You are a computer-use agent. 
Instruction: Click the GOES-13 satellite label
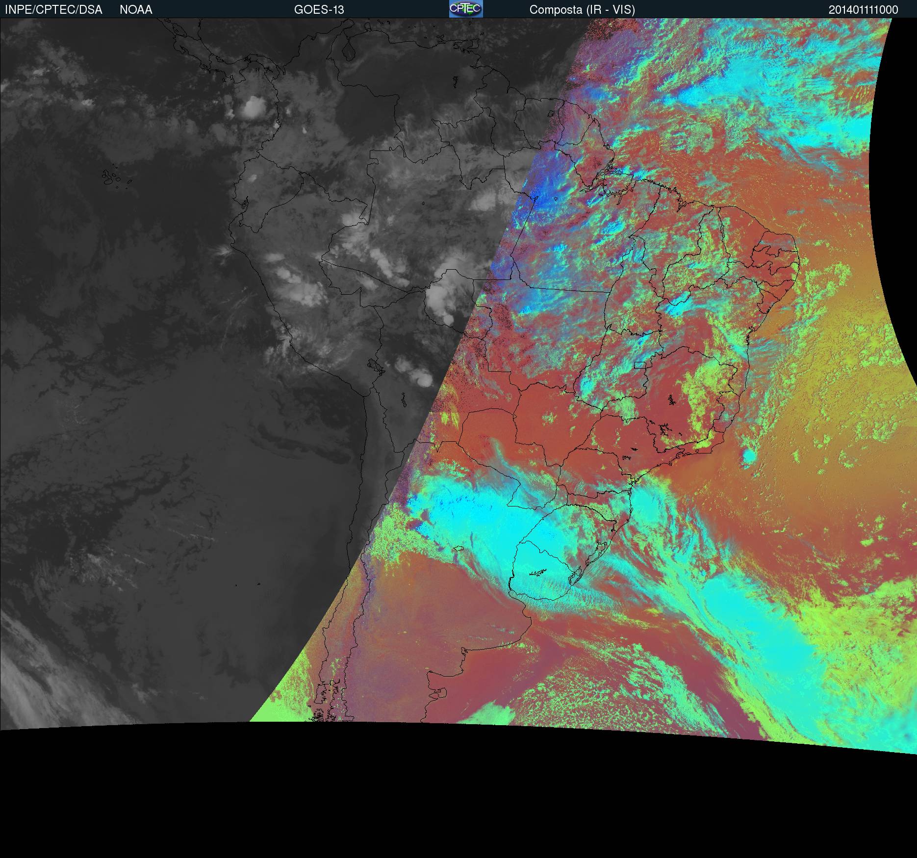point(319,10)
